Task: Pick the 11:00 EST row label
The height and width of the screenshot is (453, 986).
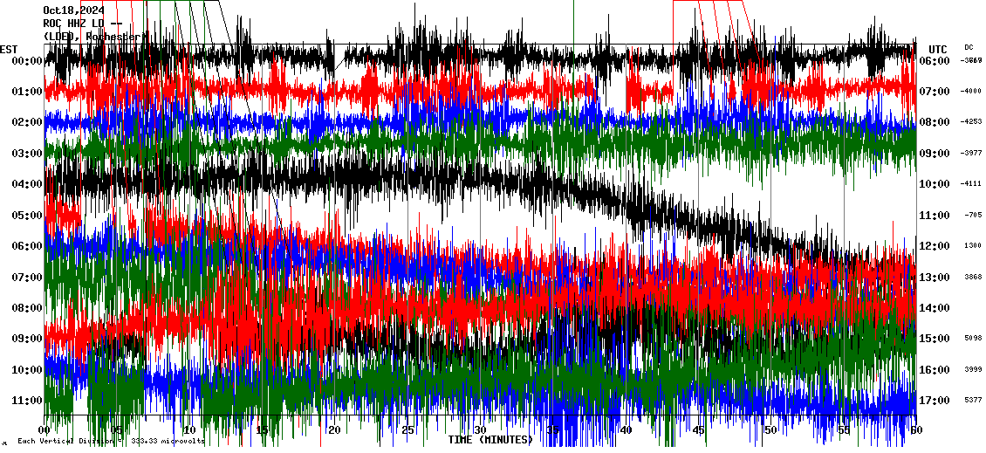Action: click(x=21, y=401)
